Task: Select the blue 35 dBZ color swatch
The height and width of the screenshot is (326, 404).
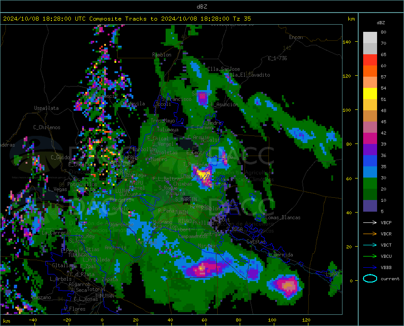Action: pyautogui.click(x=370, y=161)
